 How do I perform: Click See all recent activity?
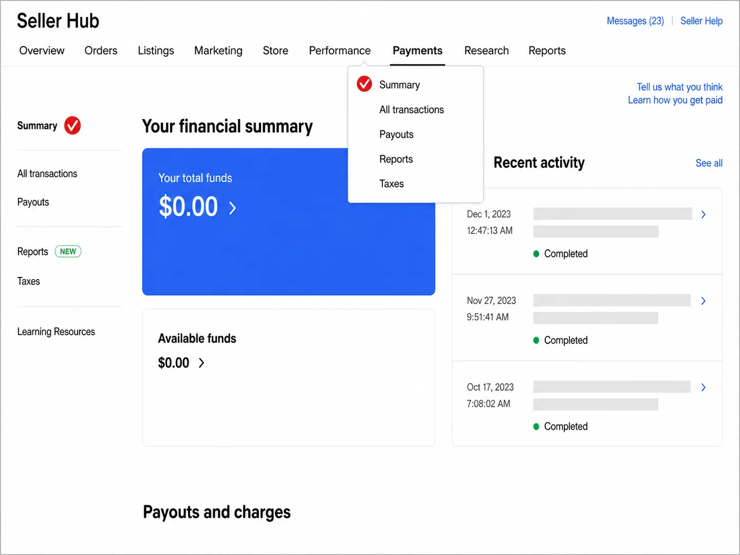tap(709, 163)
